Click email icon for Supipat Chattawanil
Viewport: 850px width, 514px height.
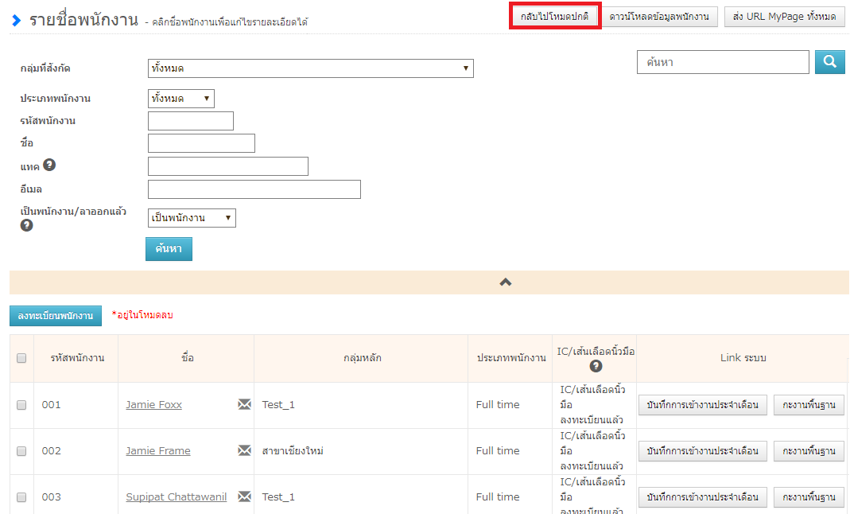click(244, 497)
